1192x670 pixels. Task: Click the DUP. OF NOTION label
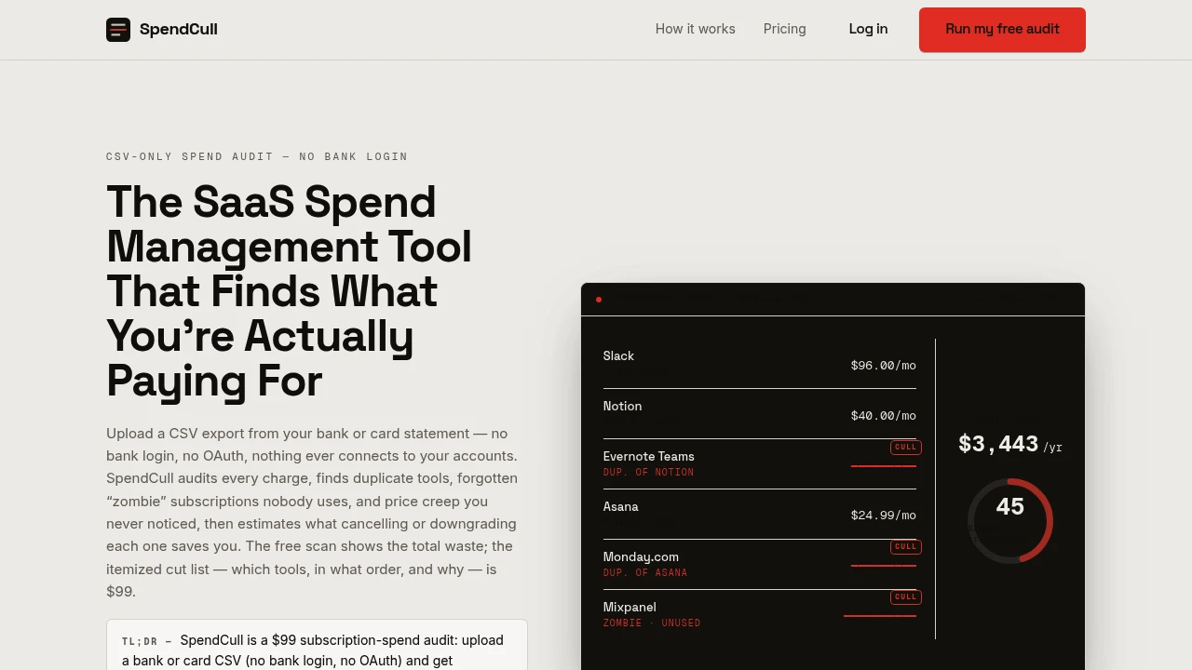tap(648, 473)
